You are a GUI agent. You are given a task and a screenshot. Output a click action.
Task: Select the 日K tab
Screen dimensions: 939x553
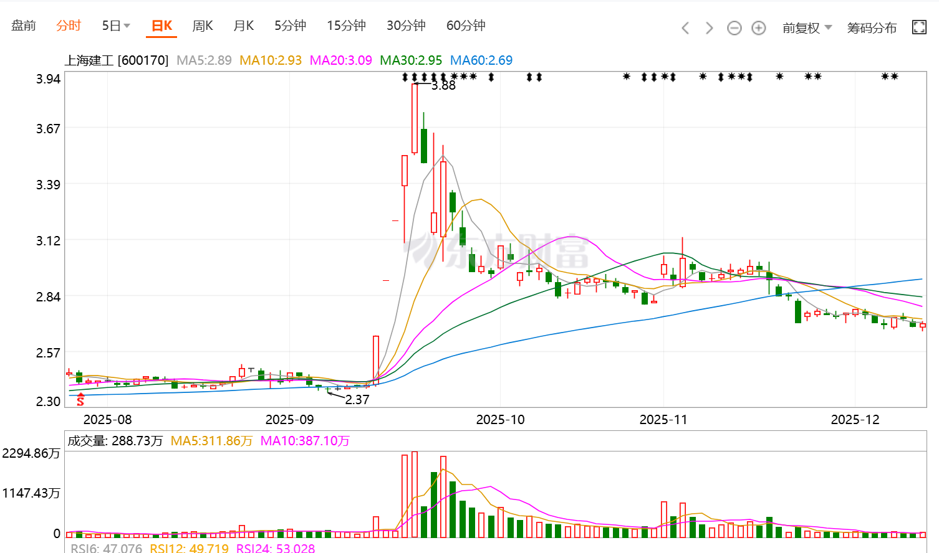point(162,26)
